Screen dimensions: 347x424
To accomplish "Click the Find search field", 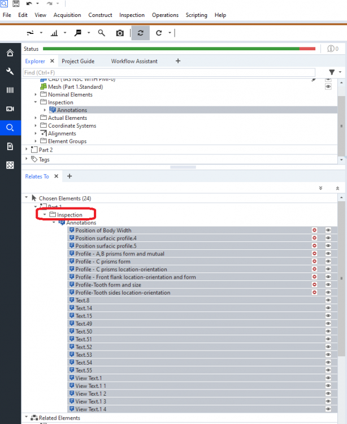I will (x=168, y=72).
